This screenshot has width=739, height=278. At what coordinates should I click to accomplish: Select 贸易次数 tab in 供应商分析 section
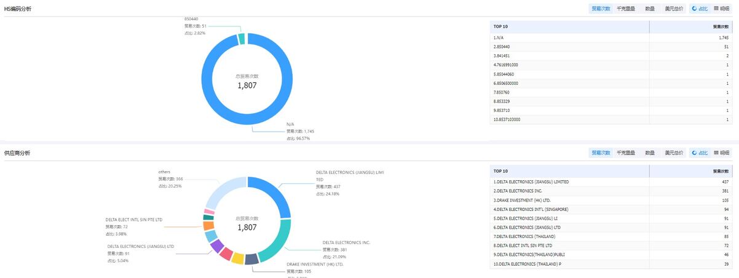pyautogui.click(x=601, y=153)
